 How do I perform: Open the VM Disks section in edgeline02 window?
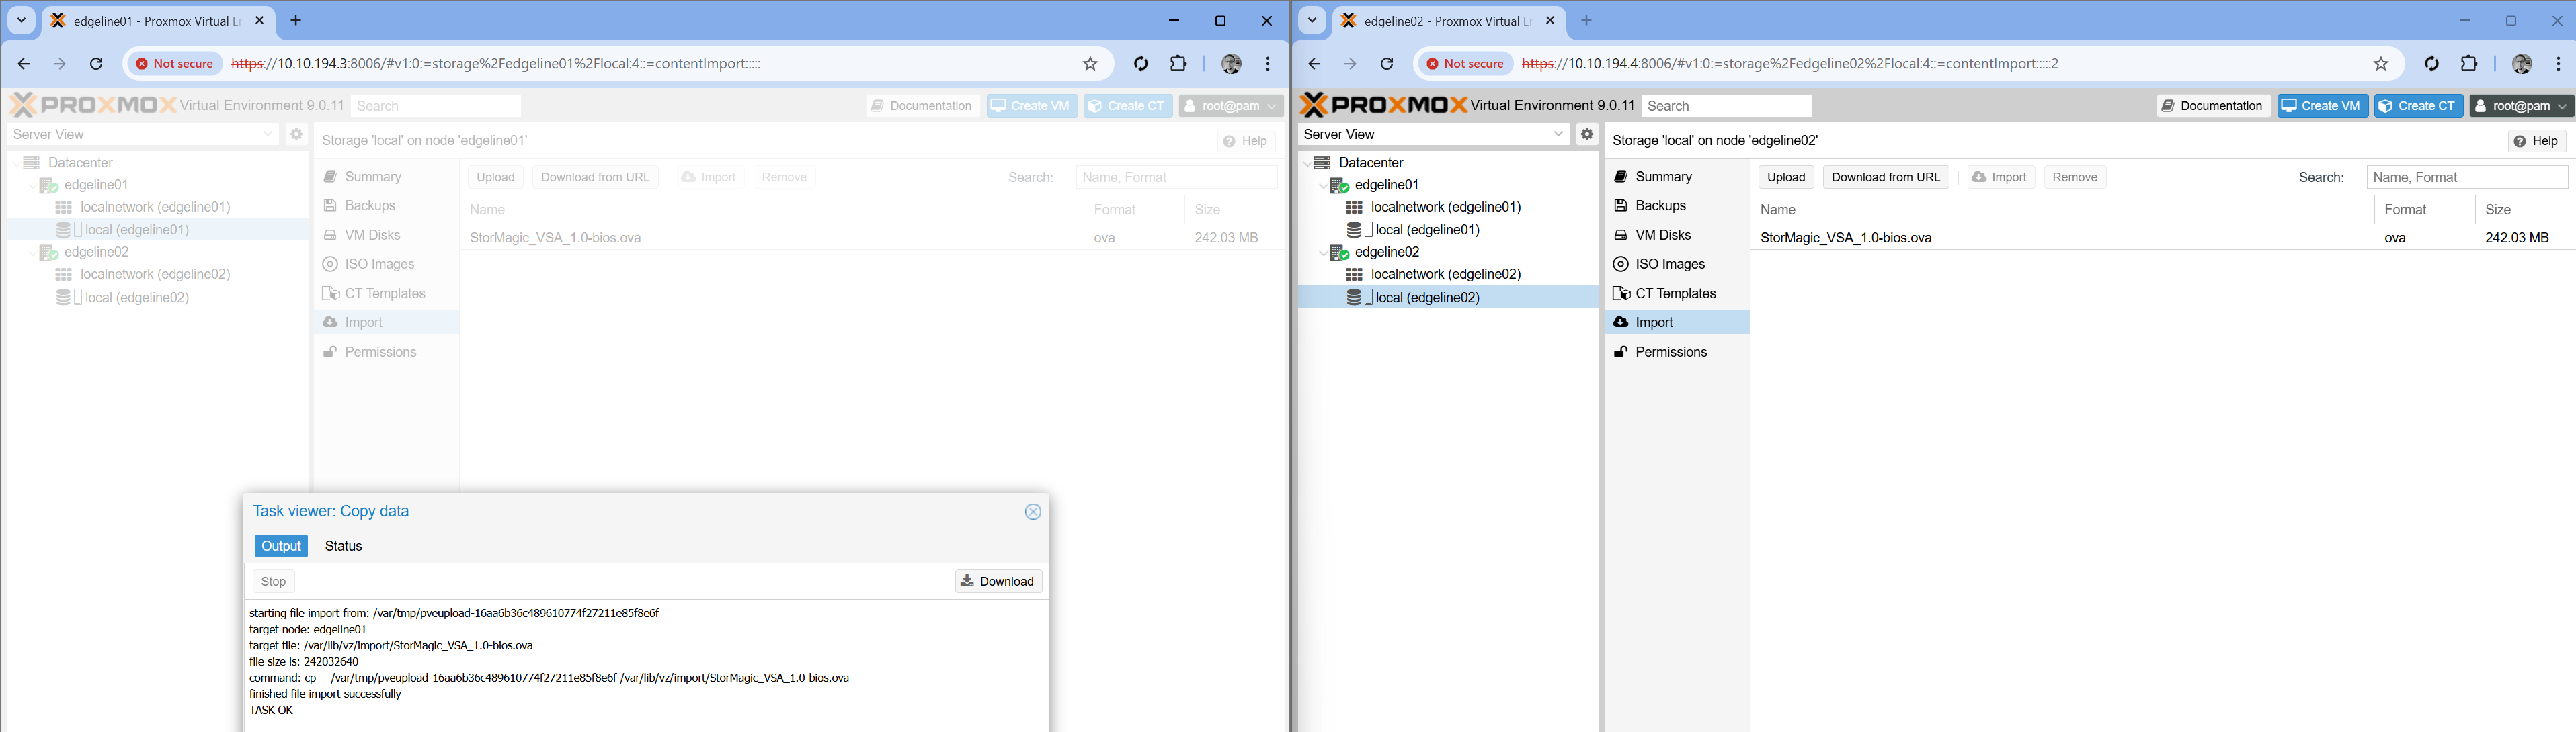(x=1676, y=234)
